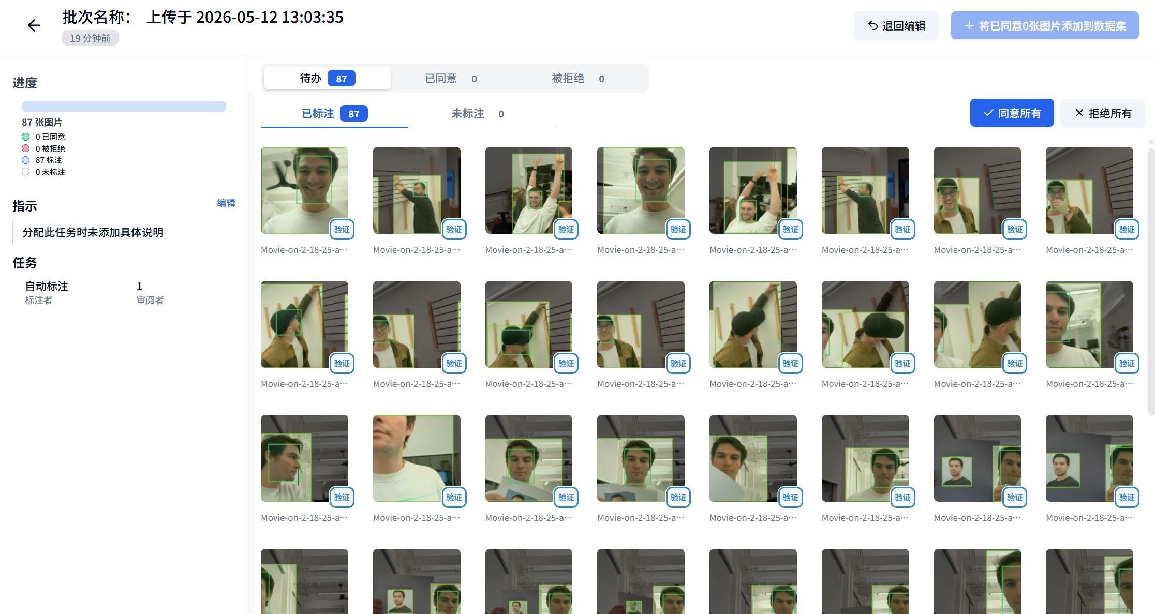Open first-row third thumbnail with raised arms
1155x614 pixels.
click(x=529, y=190)
